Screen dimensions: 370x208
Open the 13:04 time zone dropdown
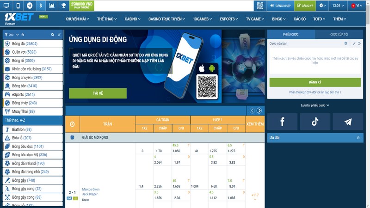pyautogui.click(x=339, y=6)
